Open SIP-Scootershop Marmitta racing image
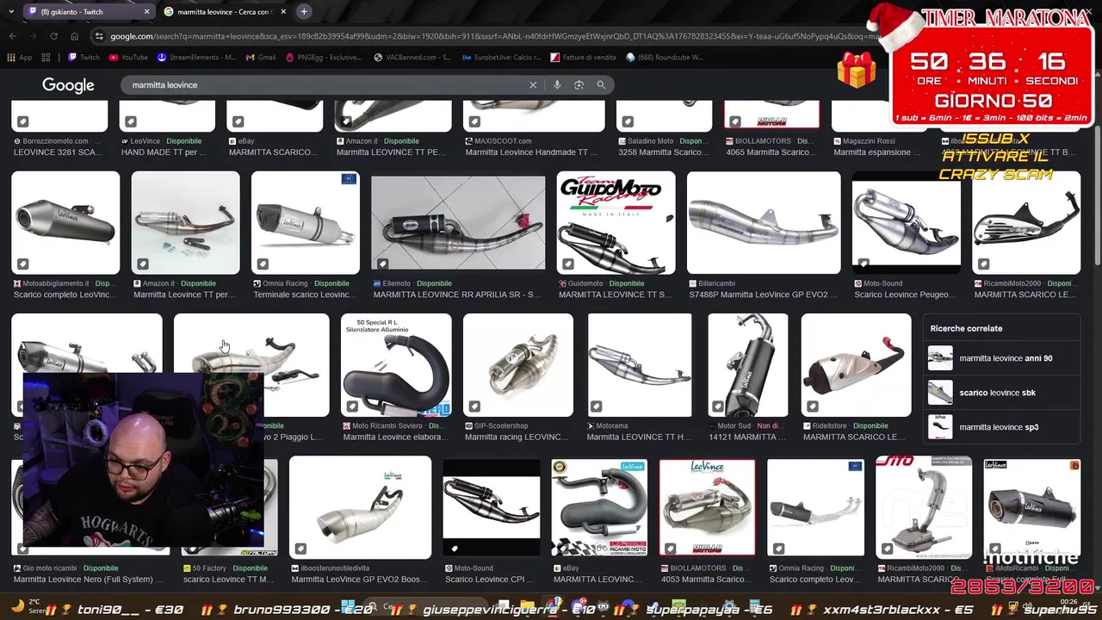 point(517,365)
